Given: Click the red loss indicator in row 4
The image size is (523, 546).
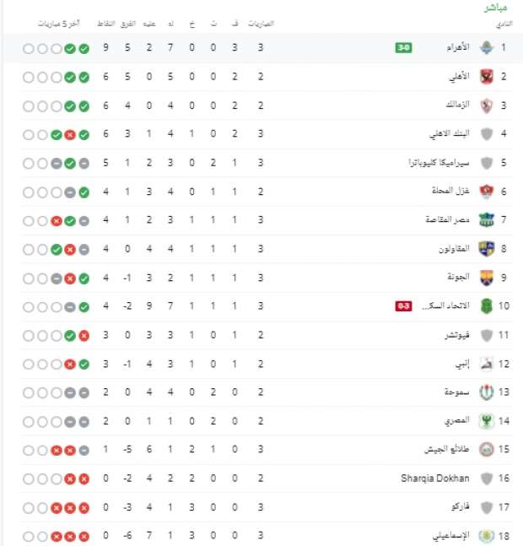Looking at the screenshot, I should pos(70,135).
